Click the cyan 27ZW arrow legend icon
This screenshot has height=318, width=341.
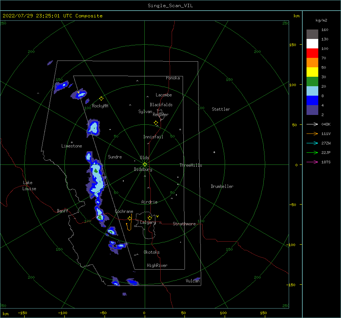click(312, 143)
